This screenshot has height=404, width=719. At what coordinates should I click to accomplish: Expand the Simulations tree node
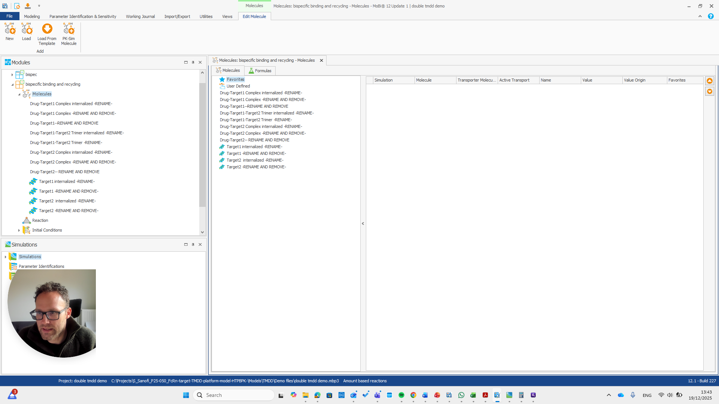pyautogui.click(x=6, y=257)
